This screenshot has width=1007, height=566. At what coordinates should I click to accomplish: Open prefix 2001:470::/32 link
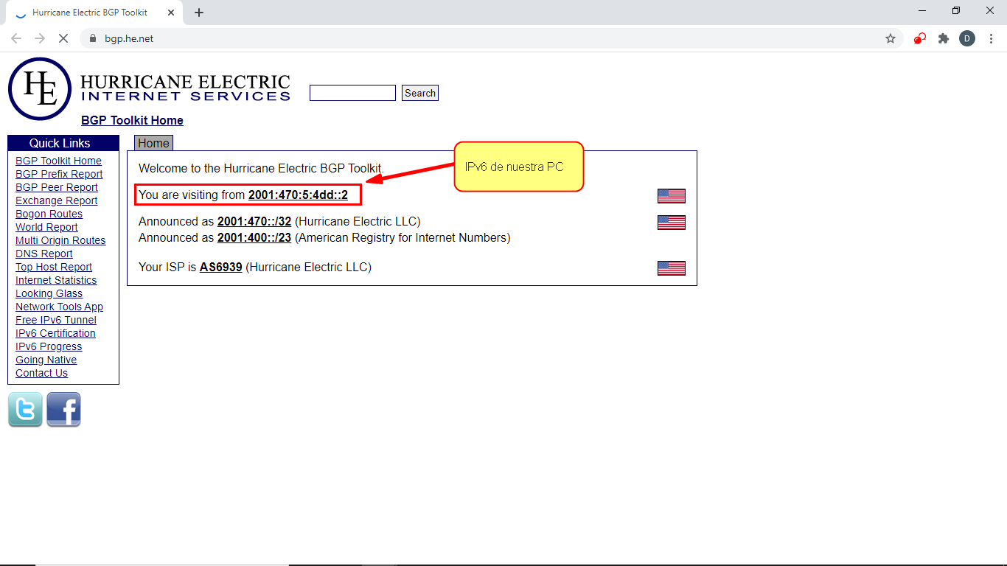click(x=254, y=221)
